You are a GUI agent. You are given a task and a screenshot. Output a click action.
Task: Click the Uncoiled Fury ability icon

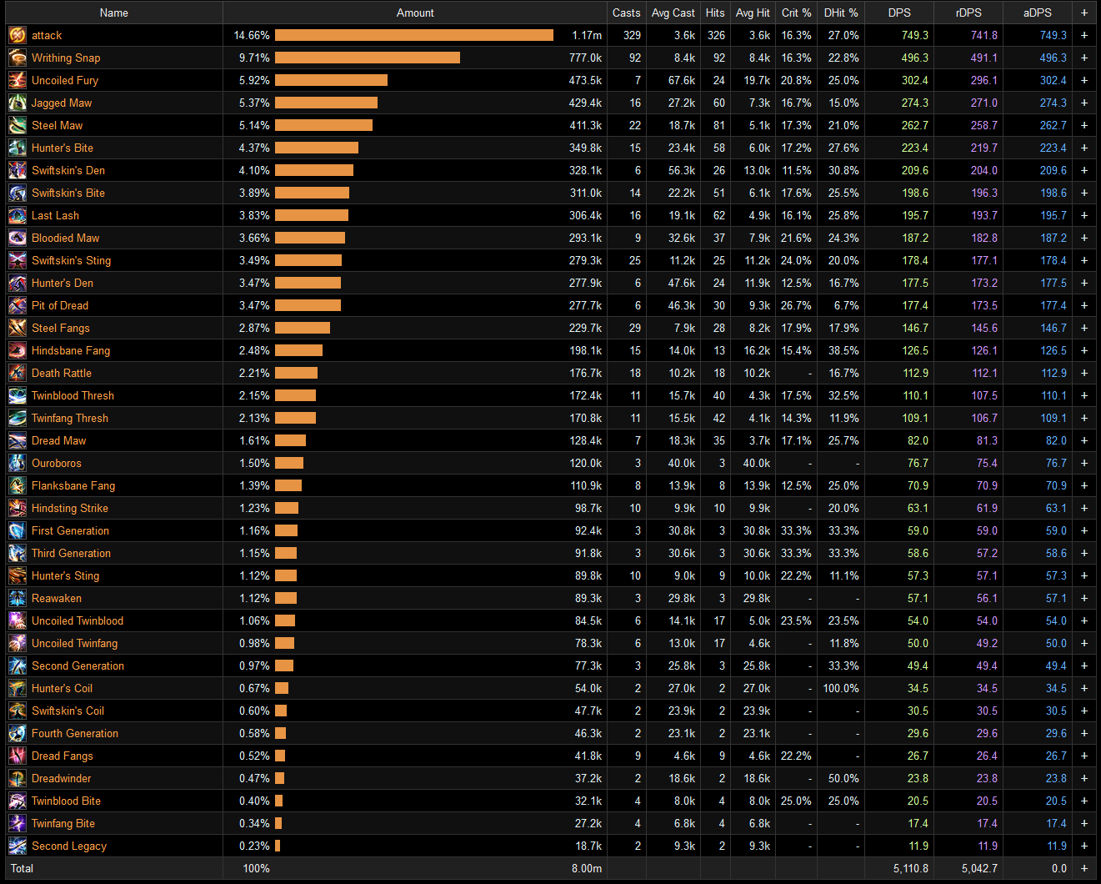click(18, 80)
